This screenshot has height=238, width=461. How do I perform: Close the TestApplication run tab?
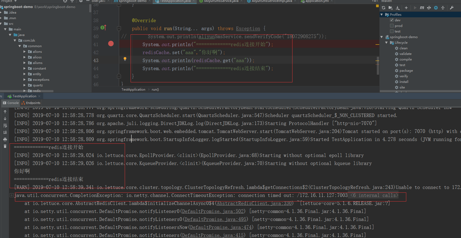coord(39,96)
